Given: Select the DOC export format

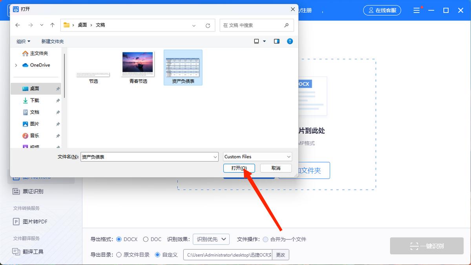Looking at the screenshot, I should 145,239.
